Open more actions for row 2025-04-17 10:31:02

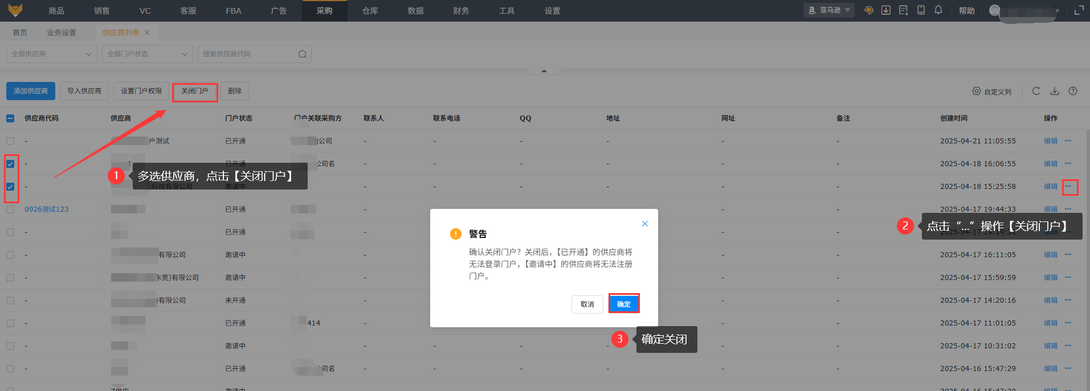1068,345
